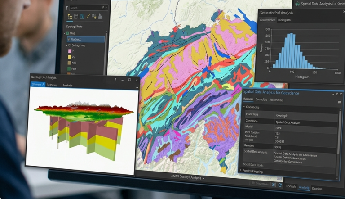345x199 pixels.
Task: Click the search box in the Contents pane
Action: tap(89, 8)
